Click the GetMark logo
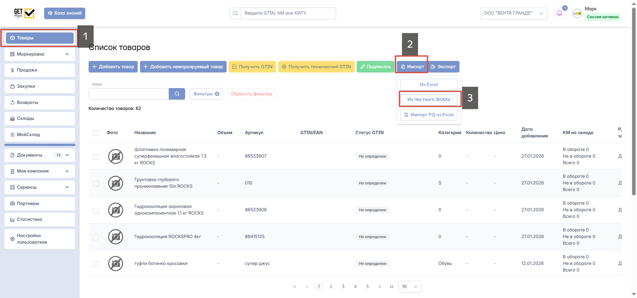The width and height of the screenshot is (637, 298). point(24,13)
